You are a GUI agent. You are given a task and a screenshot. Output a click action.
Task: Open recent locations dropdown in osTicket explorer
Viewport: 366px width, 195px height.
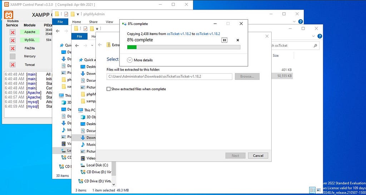92,45
